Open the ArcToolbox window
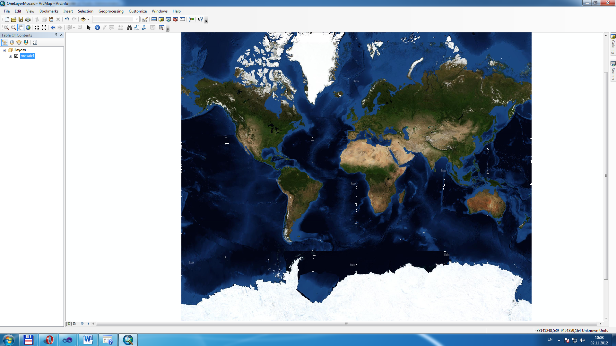Screen dimensions: 616x346 (175, 19)
